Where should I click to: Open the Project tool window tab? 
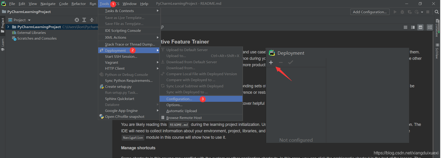(x=3, y=25)
